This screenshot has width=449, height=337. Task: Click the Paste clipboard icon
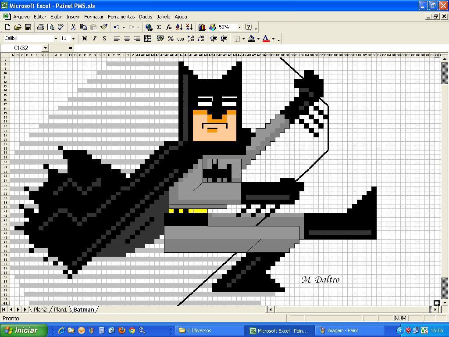click(x=94, y=27)
